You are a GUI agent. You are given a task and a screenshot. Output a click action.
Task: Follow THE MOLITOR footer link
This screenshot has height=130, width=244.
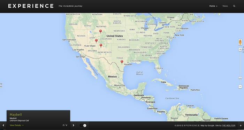click(x=229, y=125)
